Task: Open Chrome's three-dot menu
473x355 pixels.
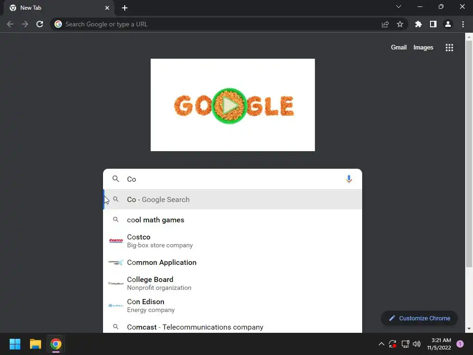Action: pyautogui.click(x=463, y=24)
